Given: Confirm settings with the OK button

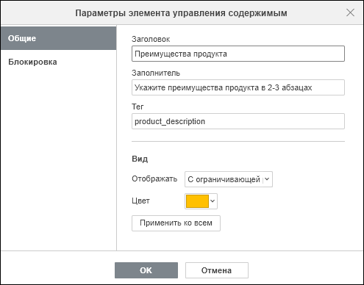Looking at the screenshot, I should (x=146, y=270).
